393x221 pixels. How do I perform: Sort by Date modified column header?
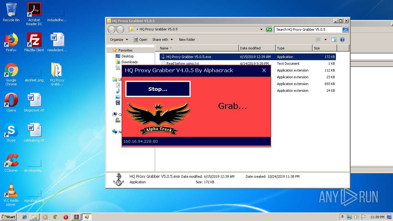(257, 48)
